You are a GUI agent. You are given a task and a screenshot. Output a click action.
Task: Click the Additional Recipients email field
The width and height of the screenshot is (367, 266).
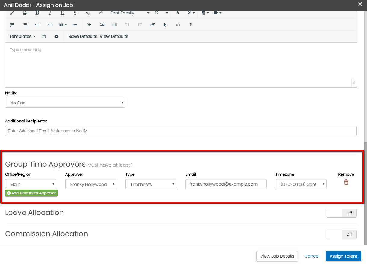point(181,131)
